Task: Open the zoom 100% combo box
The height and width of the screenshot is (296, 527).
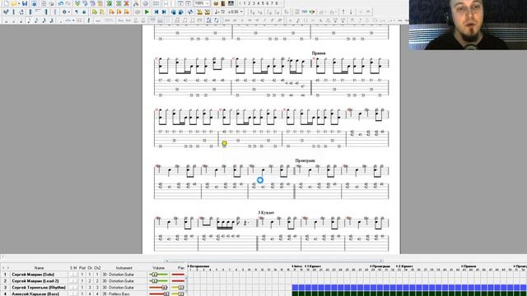Action: (x=202, y=3)
